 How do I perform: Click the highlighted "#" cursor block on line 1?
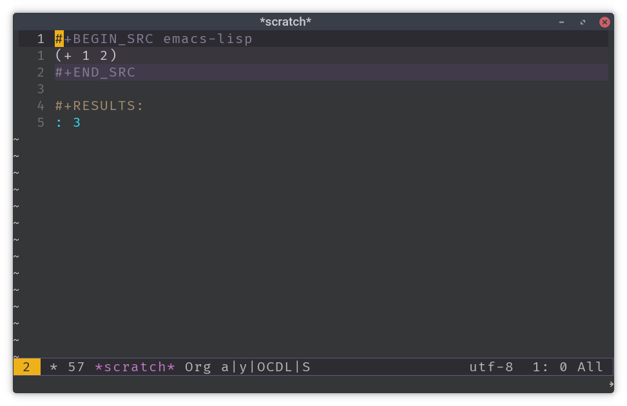(x=58, y=39)
